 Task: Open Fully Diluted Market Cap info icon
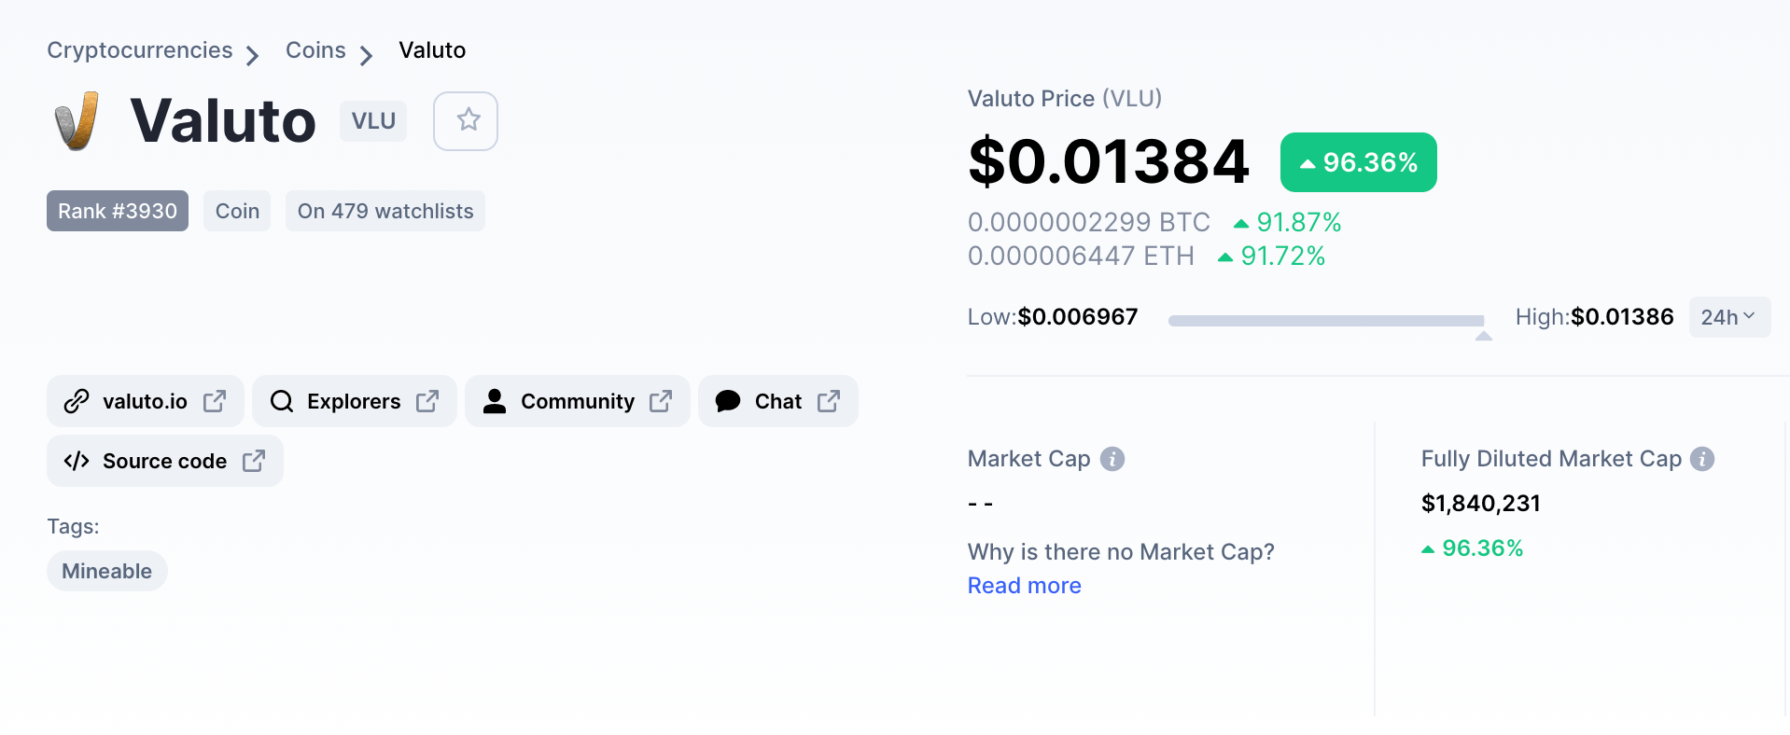1702,459
